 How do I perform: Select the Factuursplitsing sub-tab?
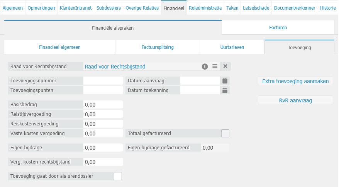coord(158,47)
